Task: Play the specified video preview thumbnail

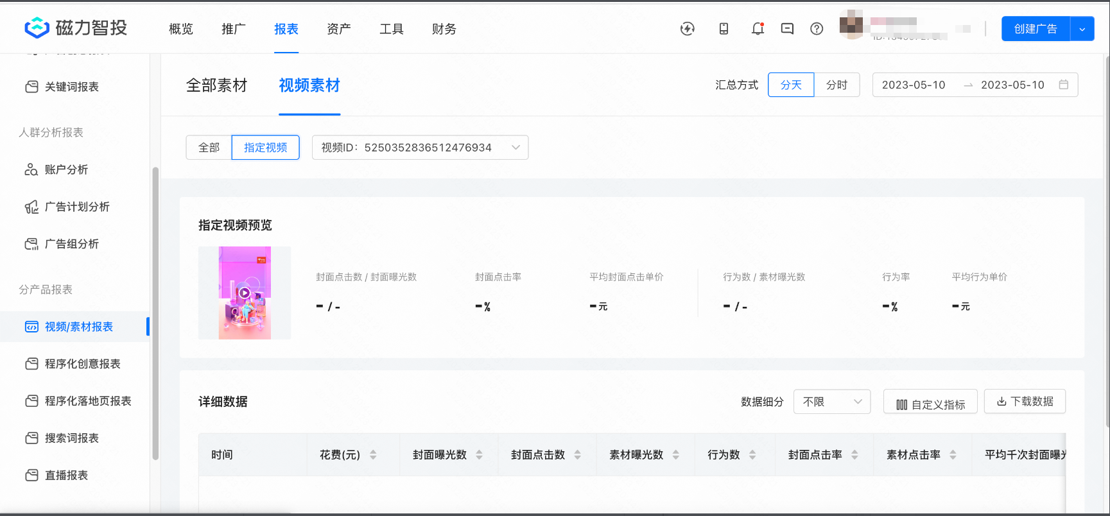Action: click(x=245, y=293)
